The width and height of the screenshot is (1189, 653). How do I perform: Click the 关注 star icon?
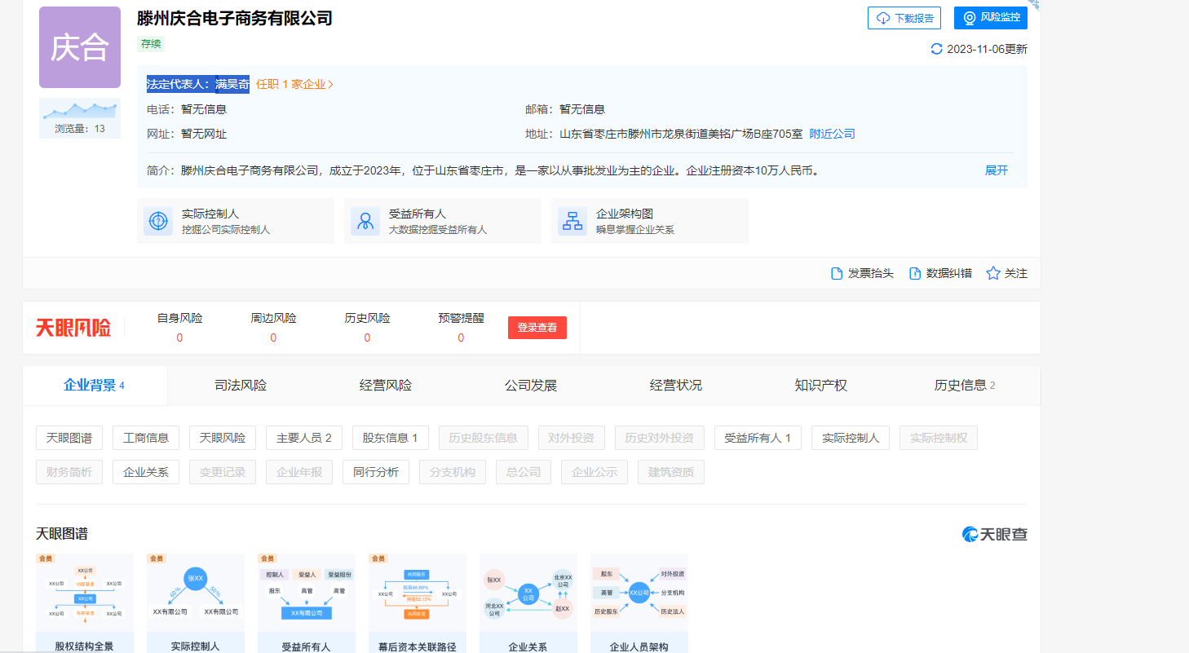click(x=992, y=274)
